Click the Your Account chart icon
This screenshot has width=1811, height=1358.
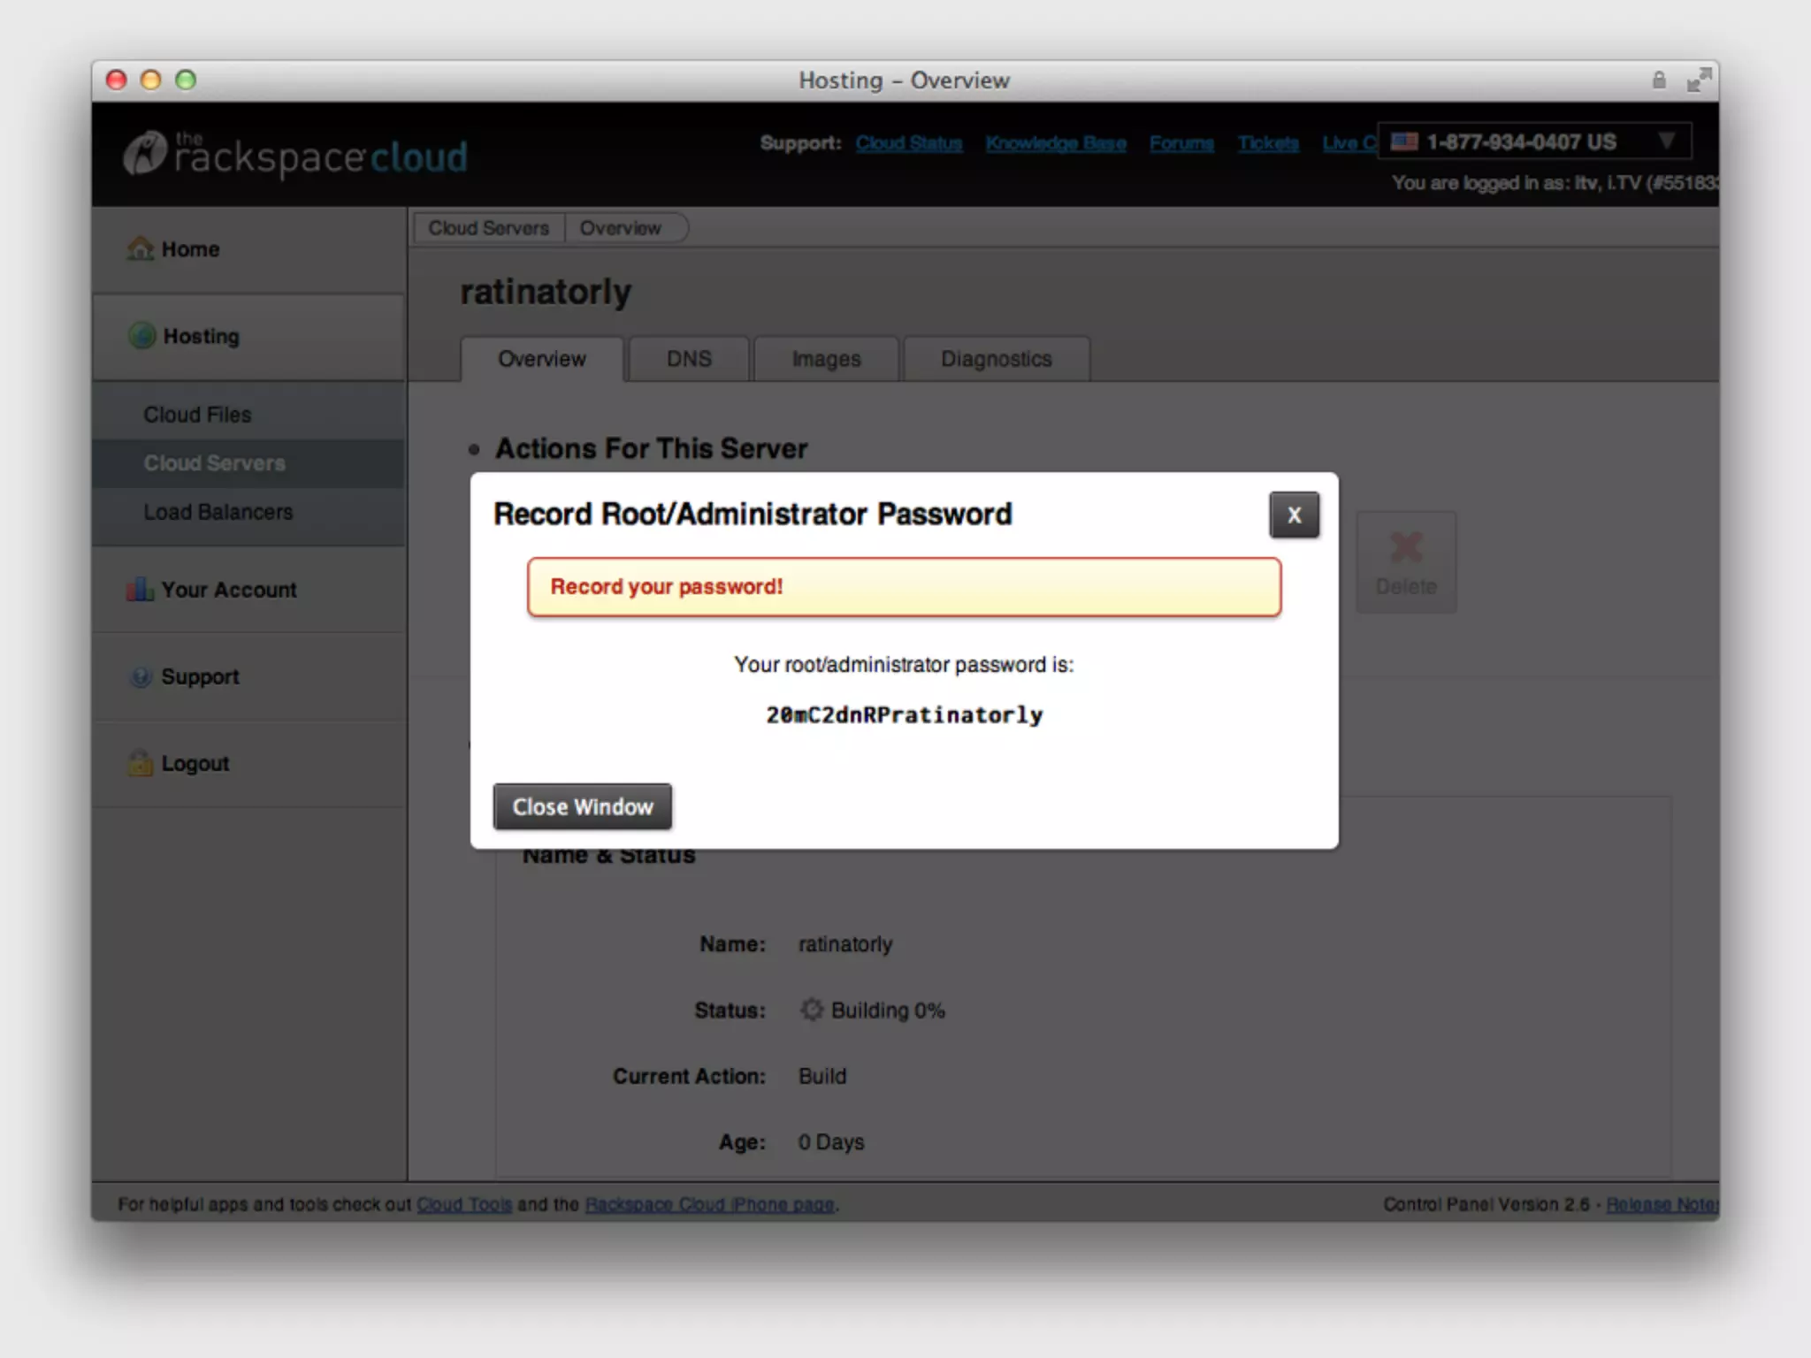(x=140, y=590)
